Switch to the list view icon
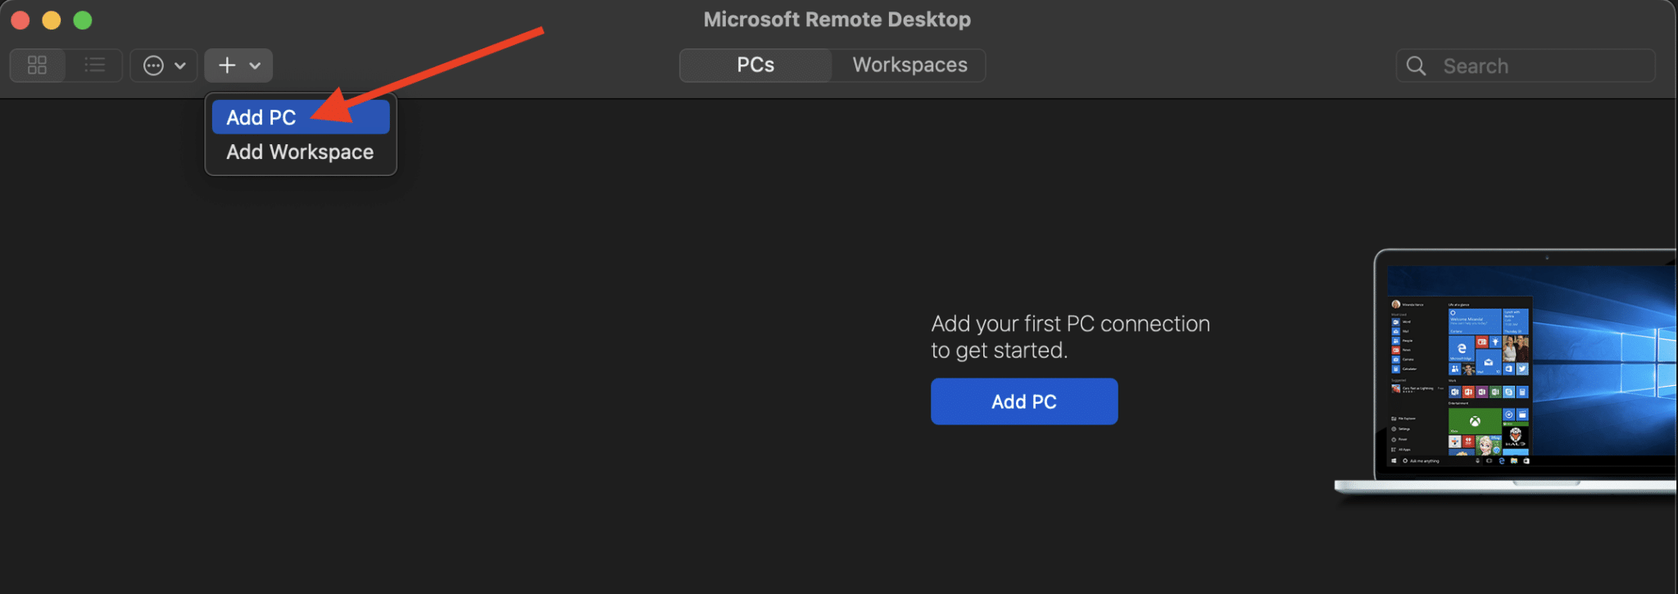The image size is (1678, 594). coord(94,65)
